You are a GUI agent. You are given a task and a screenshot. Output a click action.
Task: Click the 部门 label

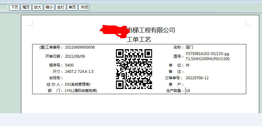click(x=55, y=91)
